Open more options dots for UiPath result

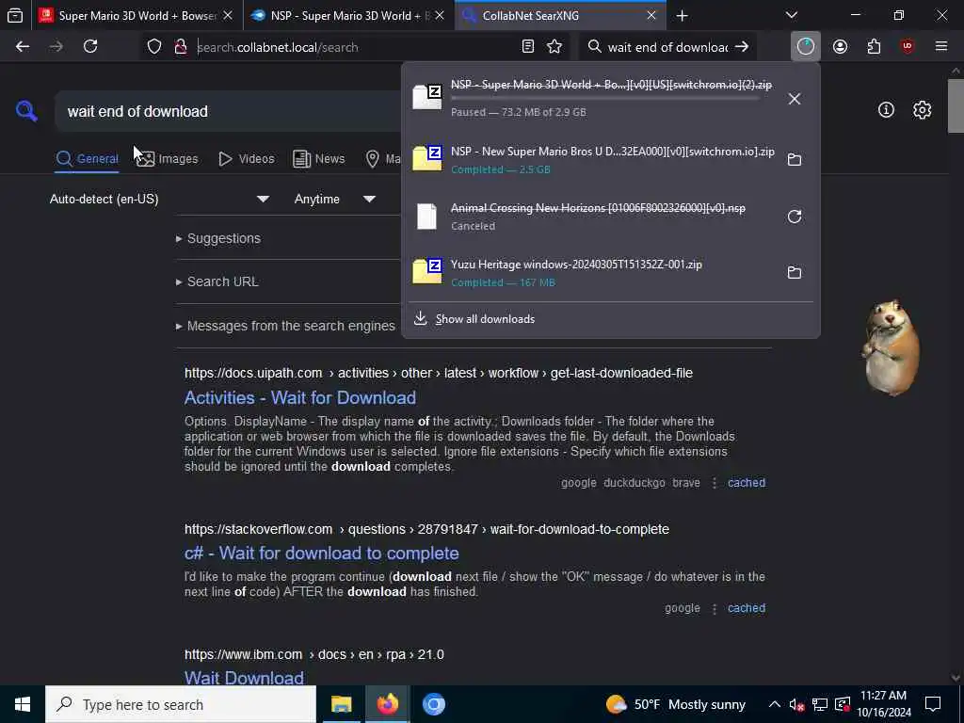[715, 483]
